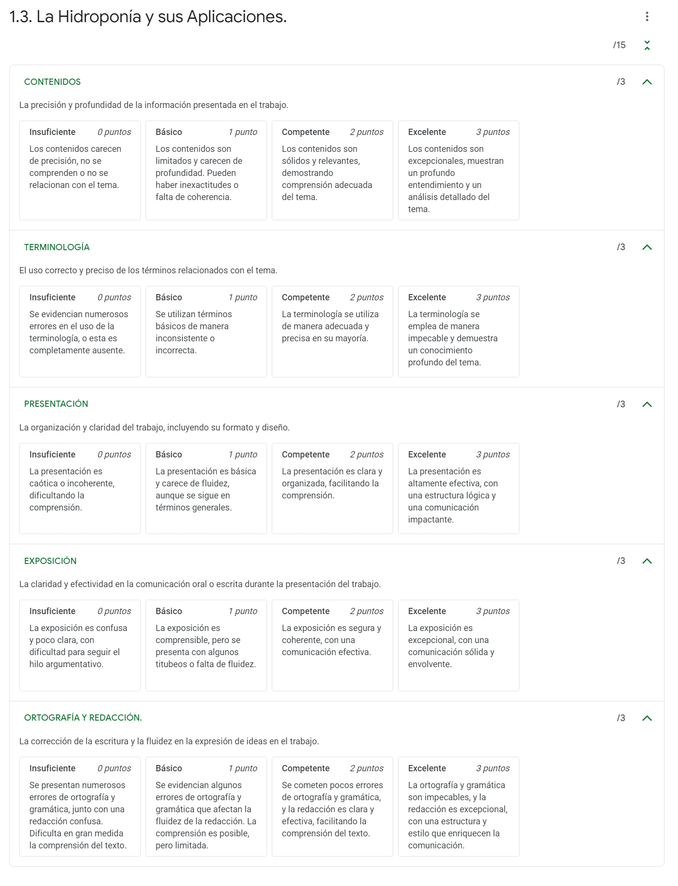This screenshot has width=678, height=886.
Task: Select Competente level for PRESENTACIÓN
Action: tap(332, 488)
